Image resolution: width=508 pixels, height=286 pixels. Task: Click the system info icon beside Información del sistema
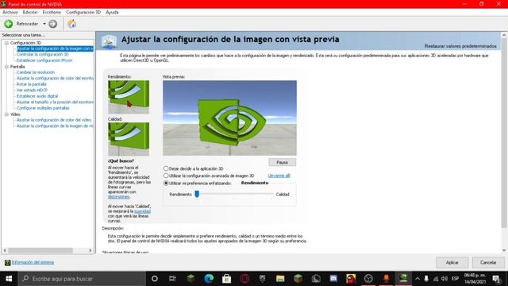pyautogui.click(x=8, y=262)
